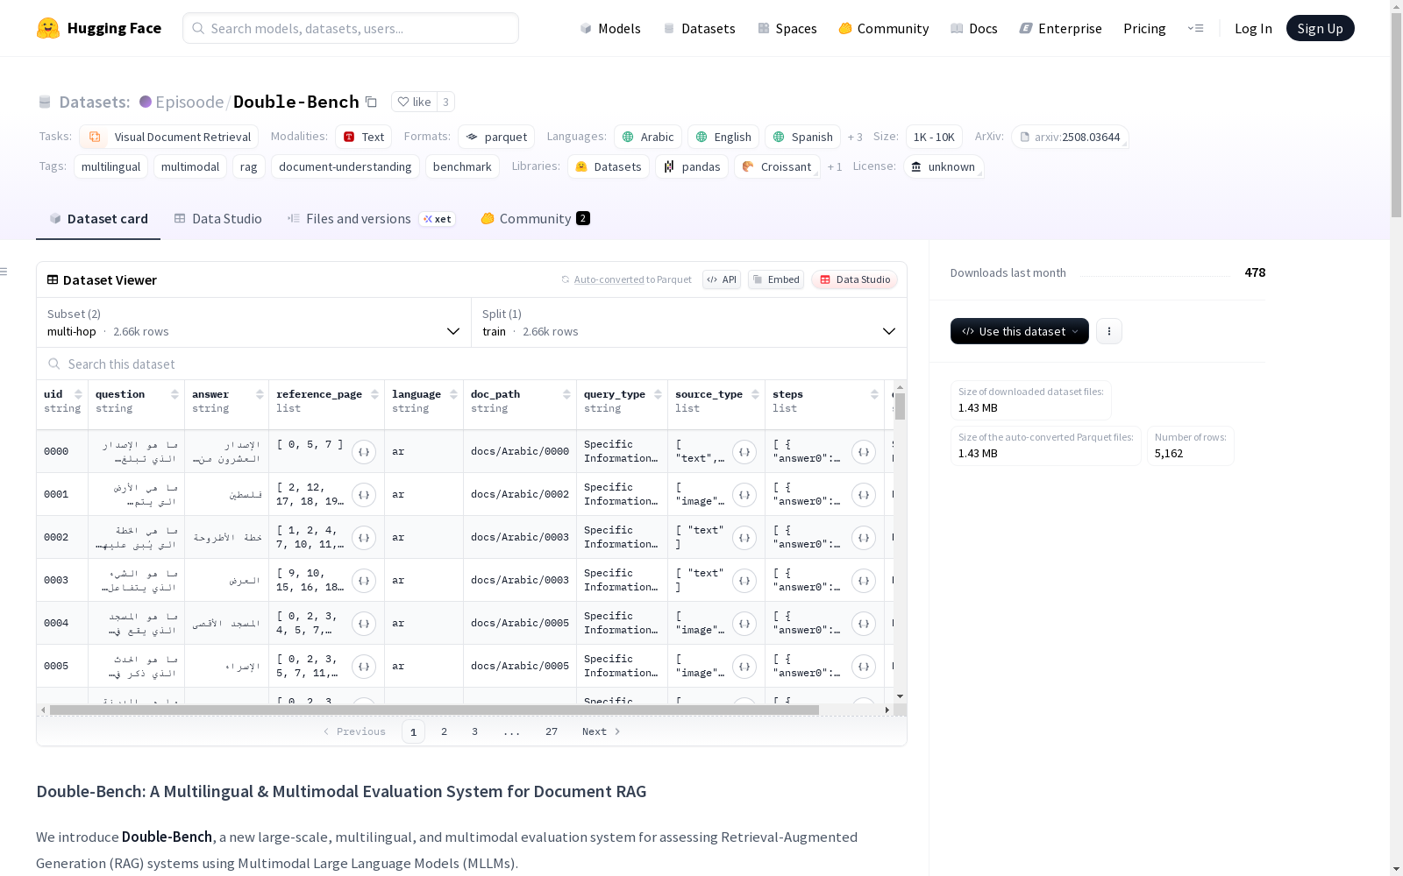Sort by the doc_path column
Image resolution: width=1403 pixels, height=876 pixels.
pos(566,394)
